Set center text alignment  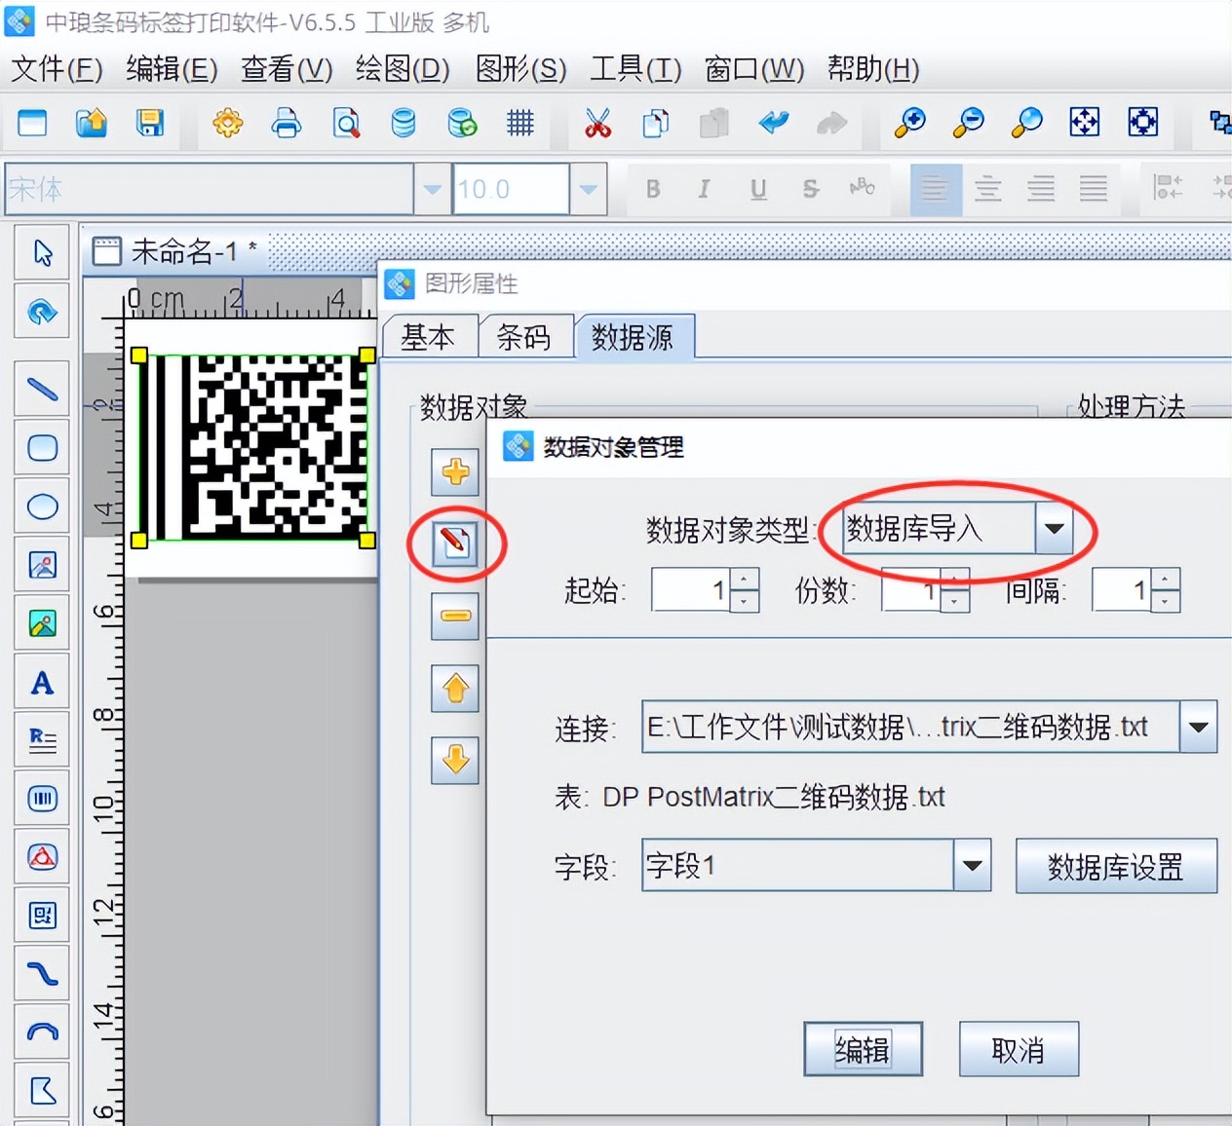(x=988, y=189)
